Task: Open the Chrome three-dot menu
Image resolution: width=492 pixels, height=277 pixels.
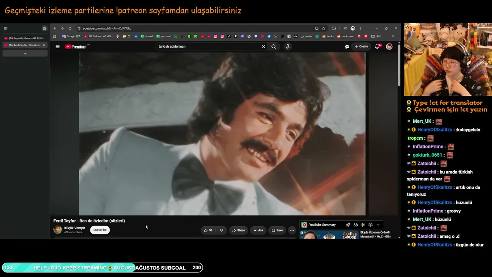Action: tap(360, 28)
